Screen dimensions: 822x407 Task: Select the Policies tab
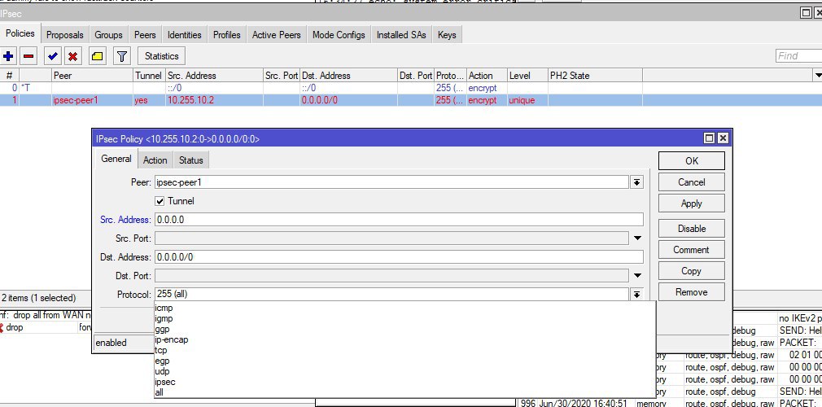click(x=20, y=33)
